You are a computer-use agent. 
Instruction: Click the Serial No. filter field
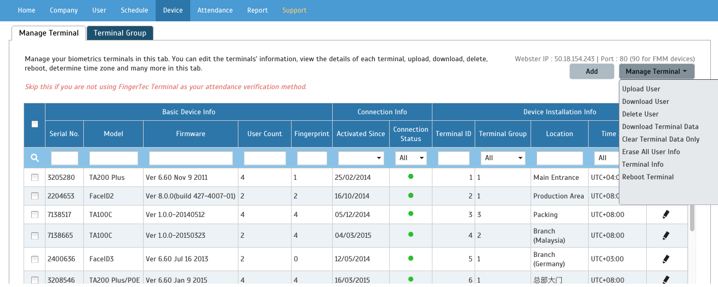[x=65, y=158]
